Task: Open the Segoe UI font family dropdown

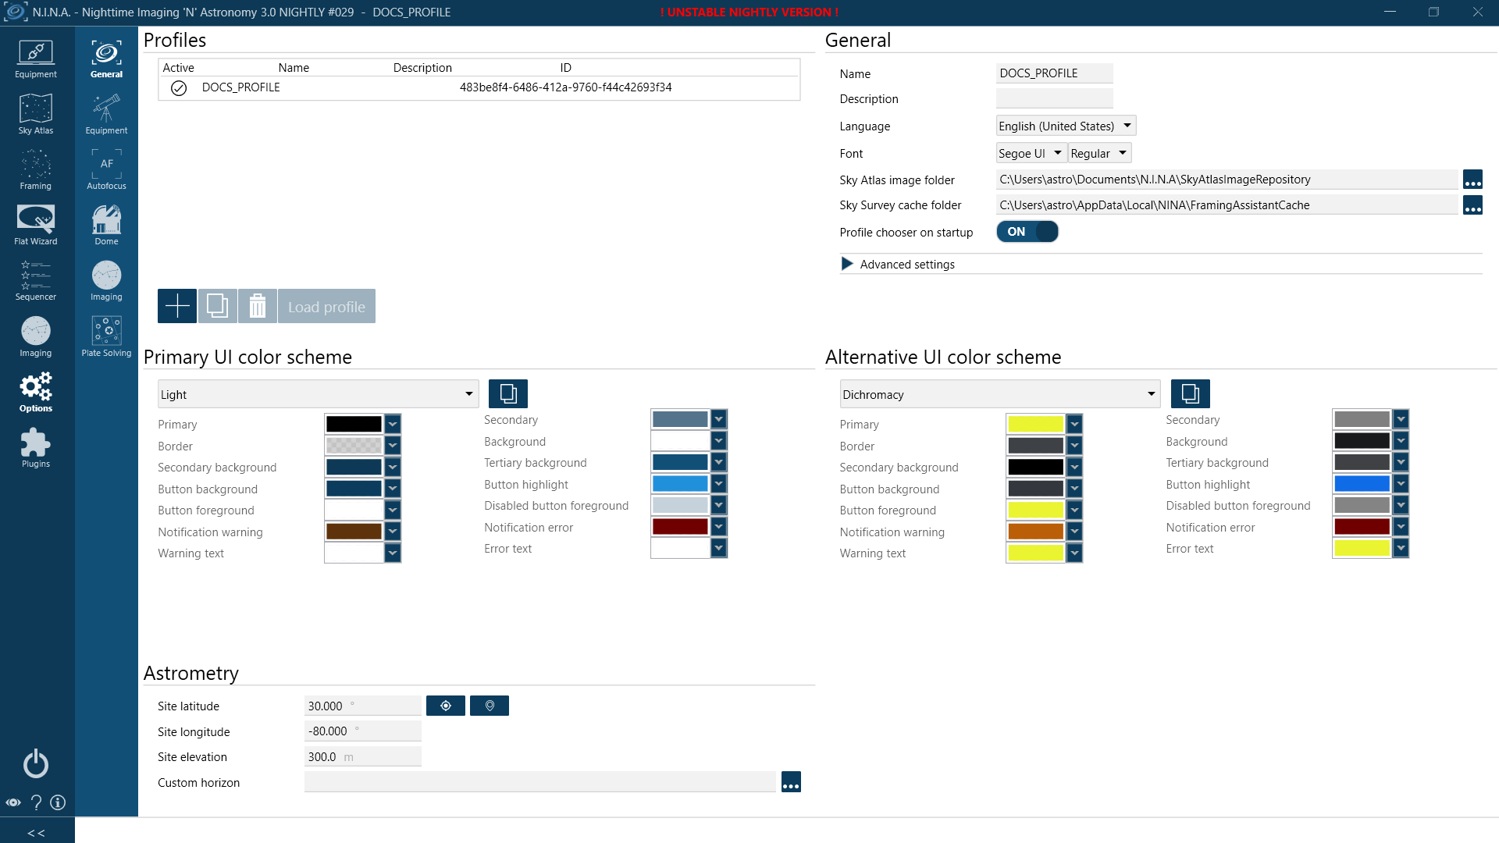Action: pos(1031,153)
